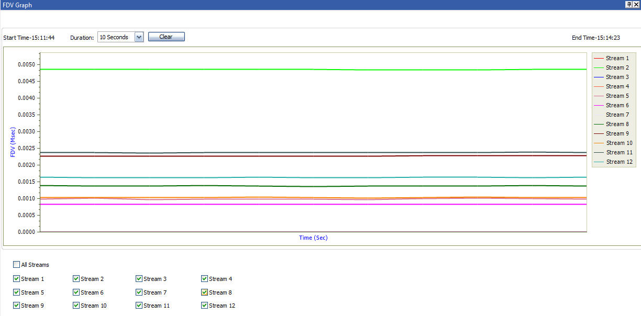This screenshot has width=641, height=316.
Task: Uncheck the Stream 1 checkbox
Action: click(17, 279)
